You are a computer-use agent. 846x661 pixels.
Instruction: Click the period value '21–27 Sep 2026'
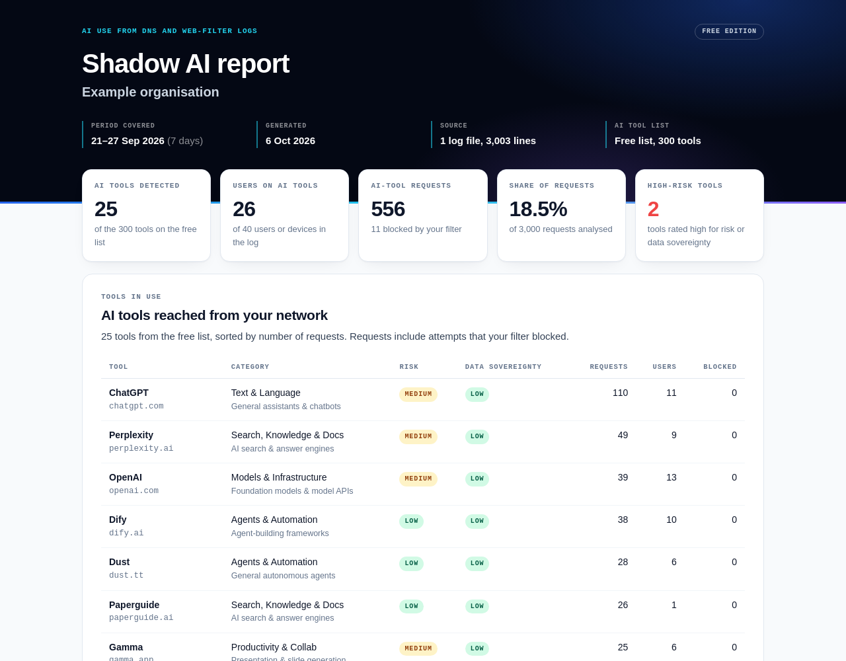[128, 141]
